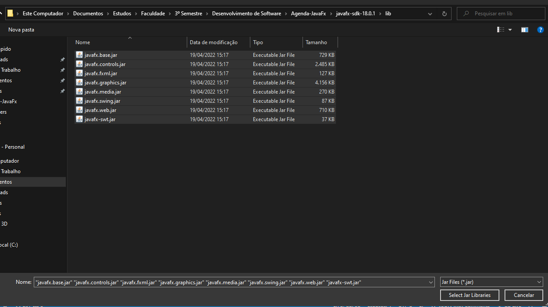Click the 729 KB size value

pos(327,55)
